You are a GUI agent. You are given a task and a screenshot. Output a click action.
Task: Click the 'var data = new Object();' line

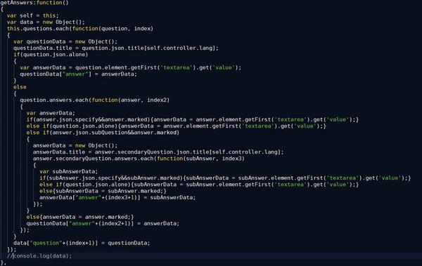(x=46, y=22)
